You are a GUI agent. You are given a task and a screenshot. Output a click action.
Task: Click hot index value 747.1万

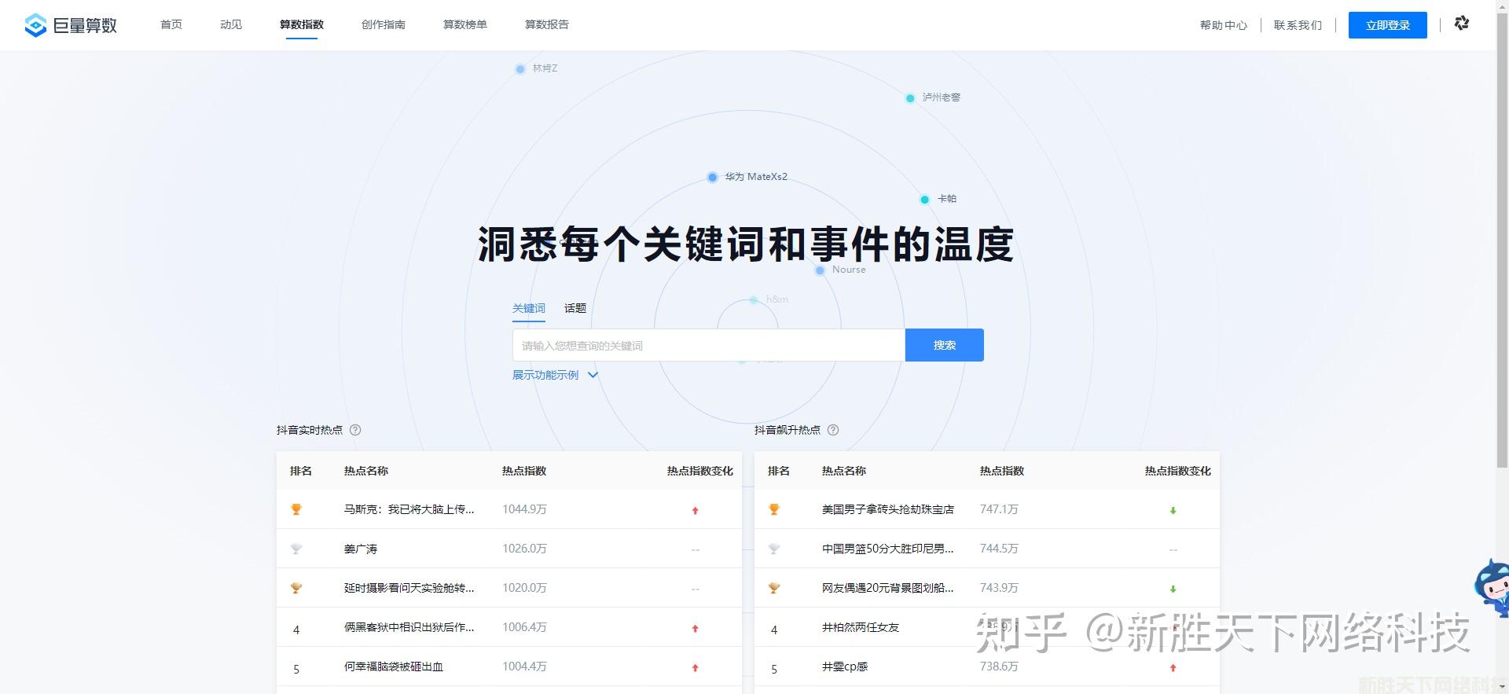click(999, 509)
